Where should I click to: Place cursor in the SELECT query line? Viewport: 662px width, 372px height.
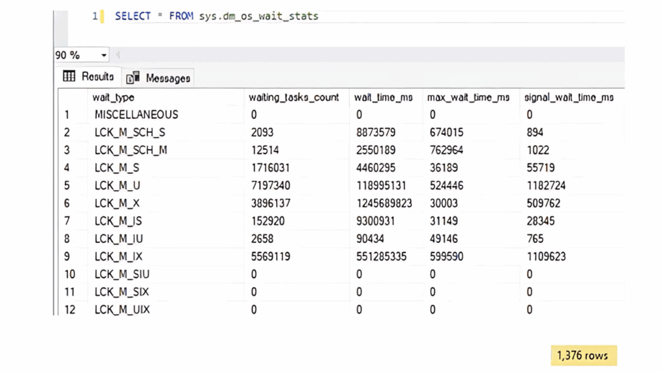click(x=213, y=15)
